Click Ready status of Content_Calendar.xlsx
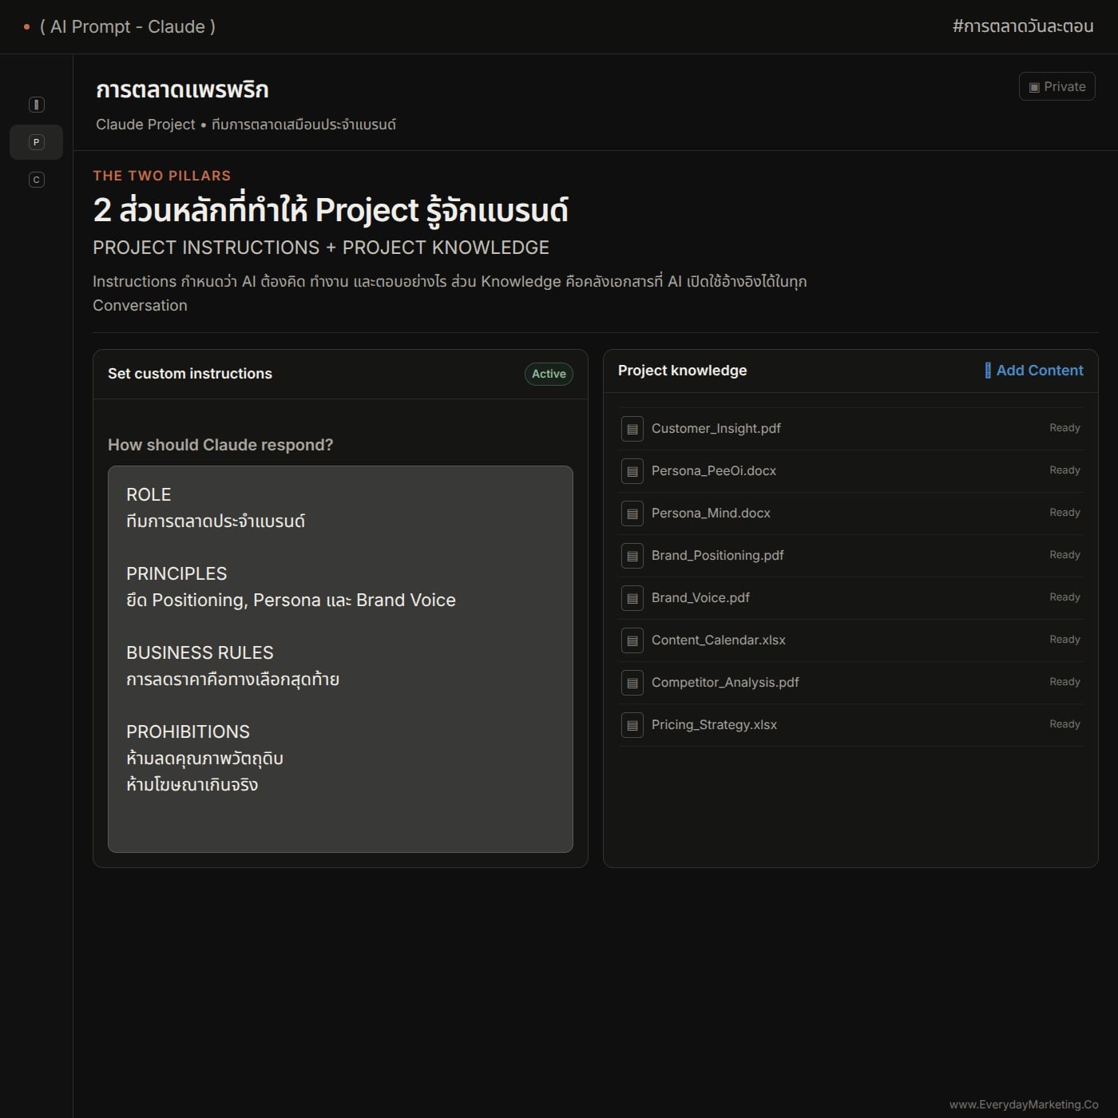The width and height of the screenshot is (1118, 1118). coord(1064,640)
